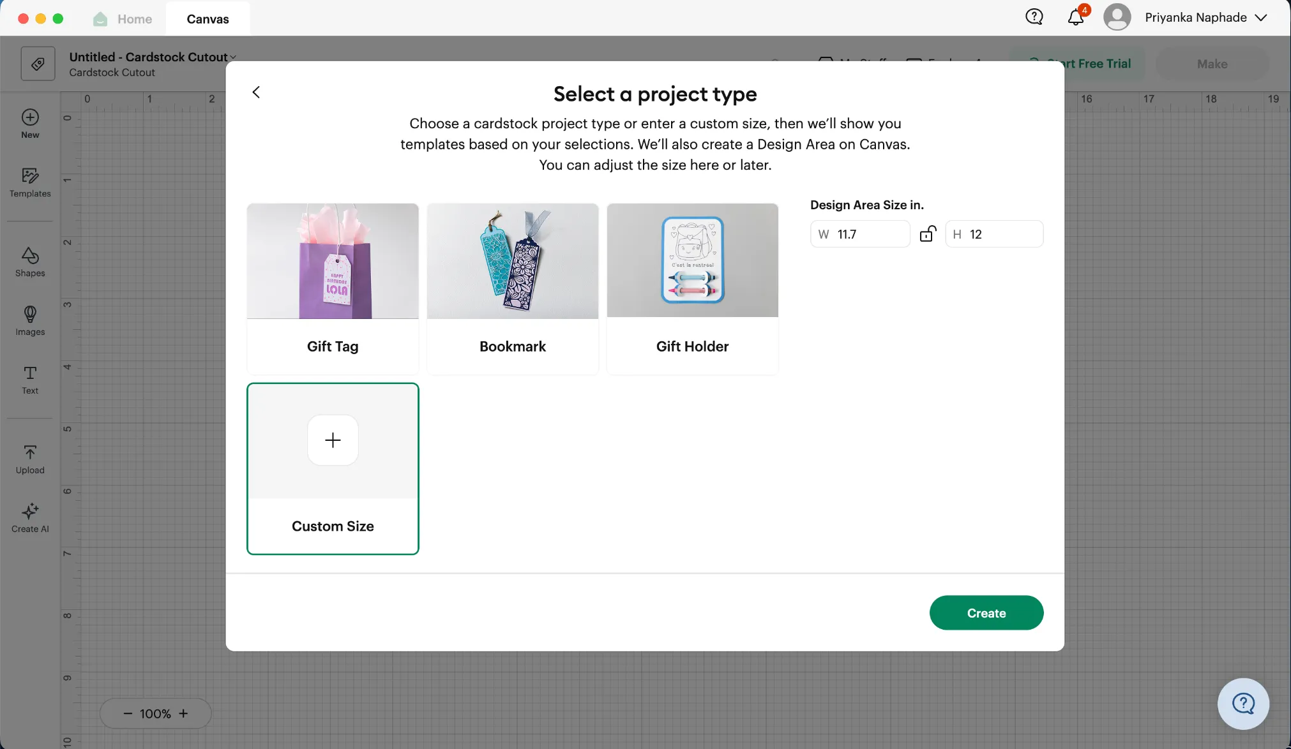
Task: Open the Templates panel
Action: coord(30,182)
